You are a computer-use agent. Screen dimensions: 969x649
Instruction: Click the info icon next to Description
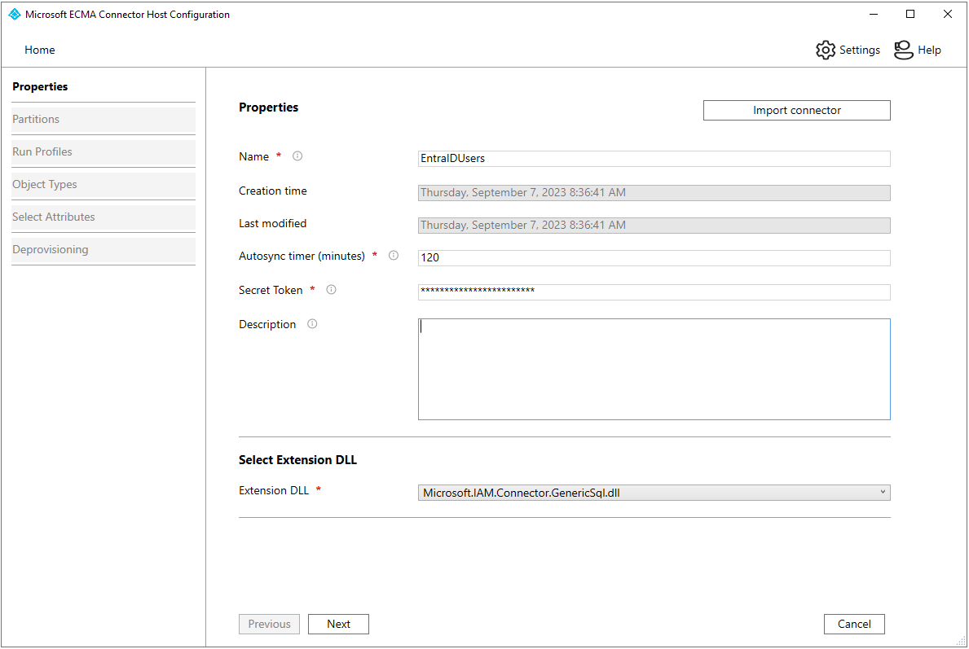pyautogui.click(x=312, y=324)
